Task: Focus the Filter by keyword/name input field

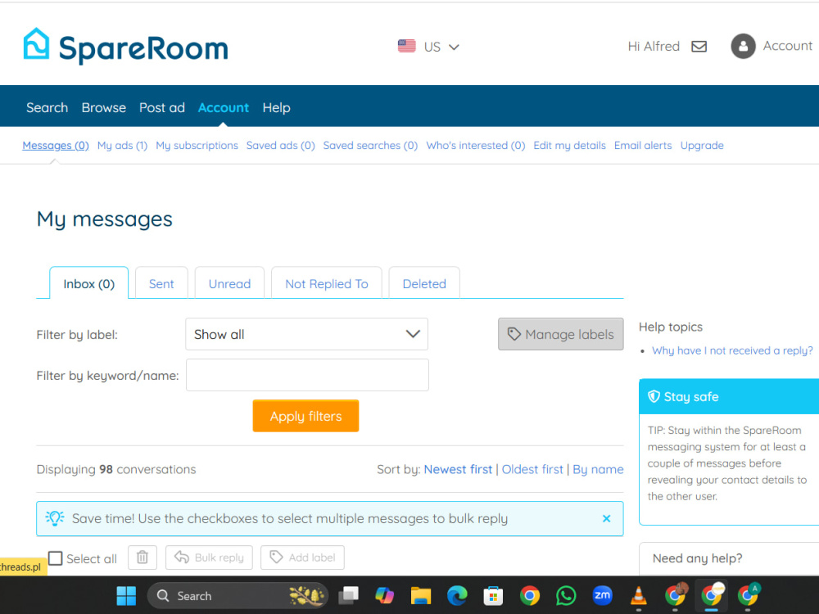Action: pyautogui.click(x=307, y=375)
